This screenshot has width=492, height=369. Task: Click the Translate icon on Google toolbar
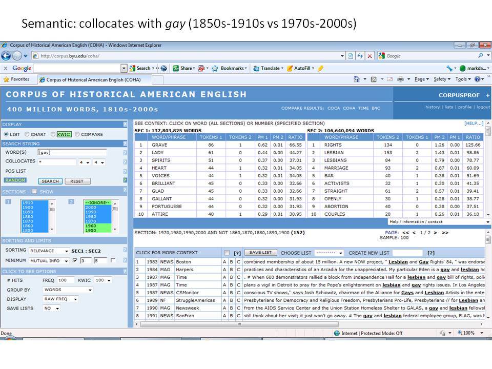(x=256, y=68)
